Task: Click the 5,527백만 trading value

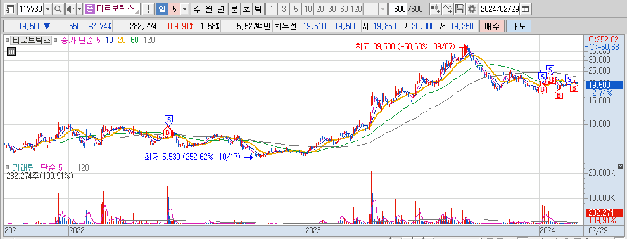Action: [253, 27]
